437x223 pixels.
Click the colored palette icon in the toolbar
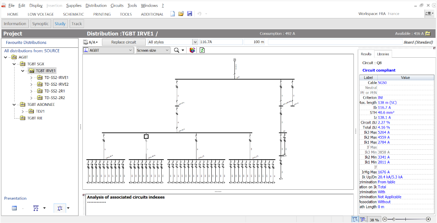coord(192,50)
